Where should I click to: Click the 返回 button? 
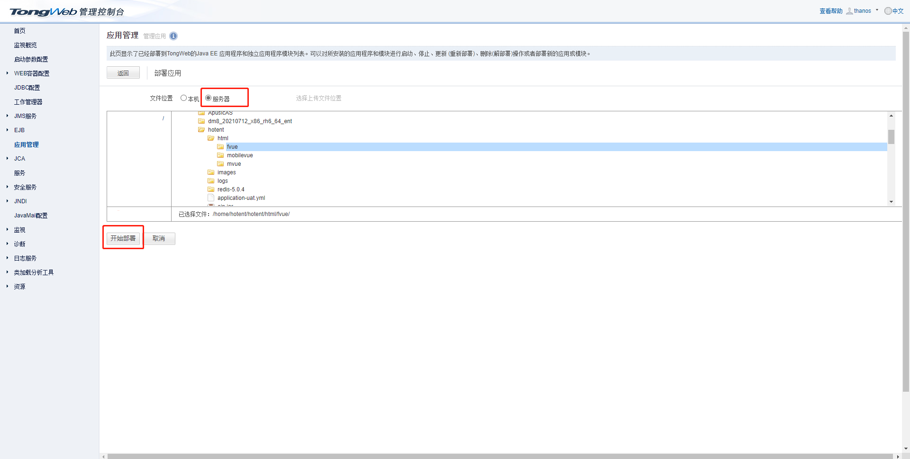point(123,73)
